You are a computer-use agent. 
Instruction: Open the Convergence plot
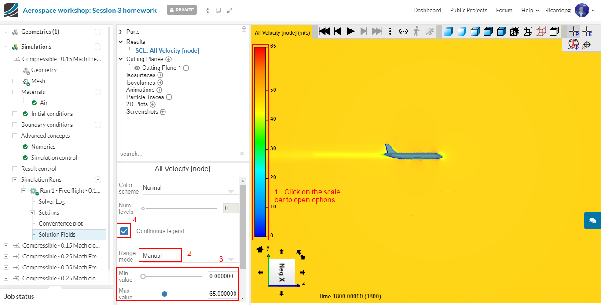click(x=61, y=223)
